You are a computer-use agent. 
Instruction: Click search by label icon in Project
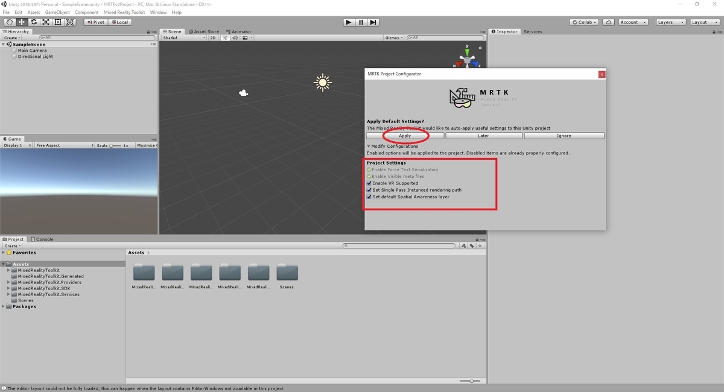pyautogui.click(x=472, y=246)
